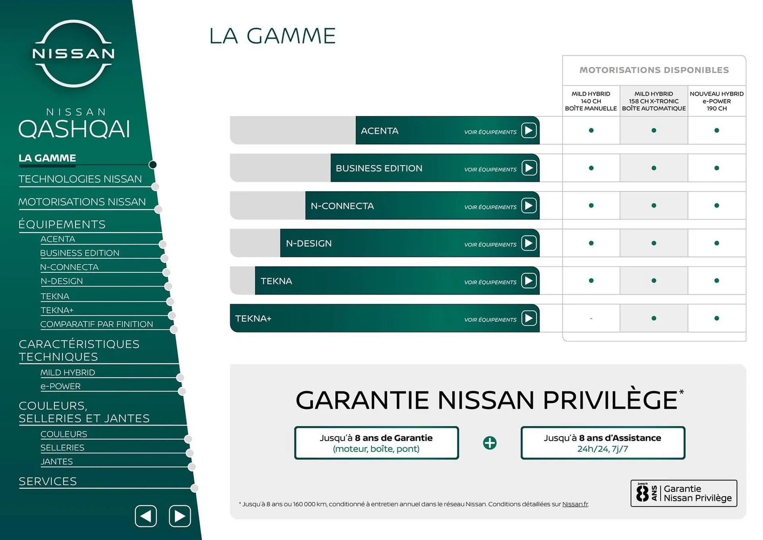Click the 8 ANS Garantie Nissan Privilège badge
The image size is (763, 540).
[684, 493]
